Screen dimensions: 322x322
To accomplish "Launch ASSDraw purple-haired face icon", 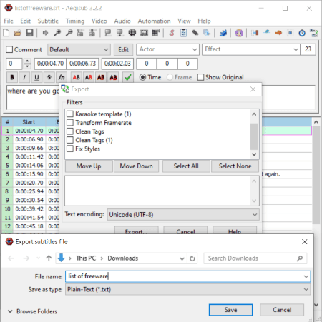I will [x=239, y=33].
